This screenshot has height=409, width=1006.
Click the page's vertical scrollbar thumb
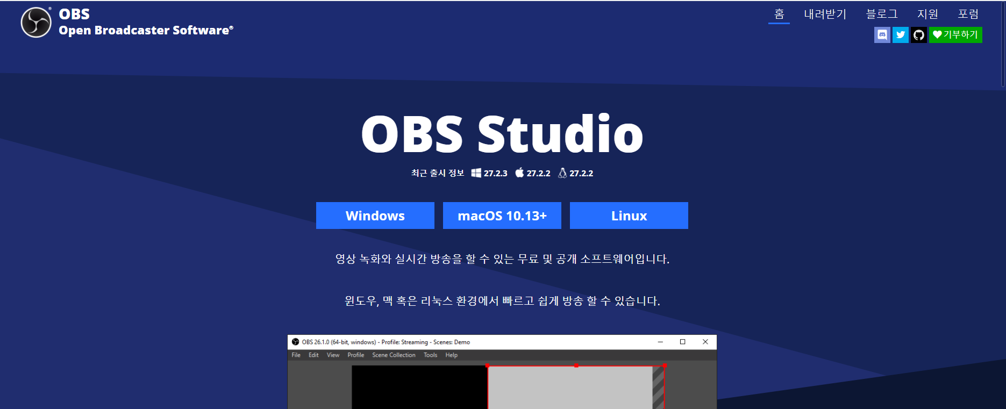pos(1003,43)
